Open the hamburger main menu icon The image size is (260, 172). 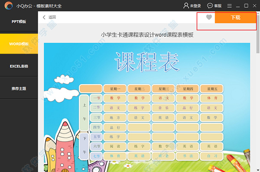[230, 6]
